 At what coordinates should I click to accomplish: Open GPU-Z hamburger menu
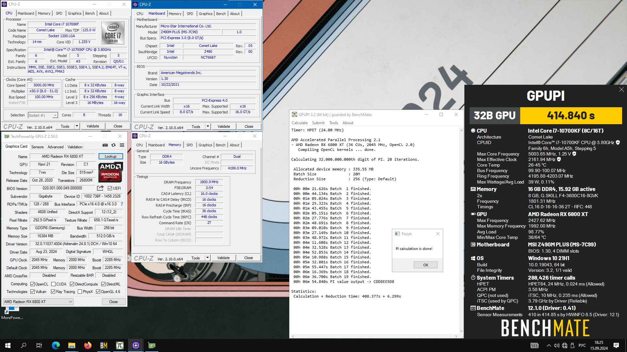click(x=122, y=145)
